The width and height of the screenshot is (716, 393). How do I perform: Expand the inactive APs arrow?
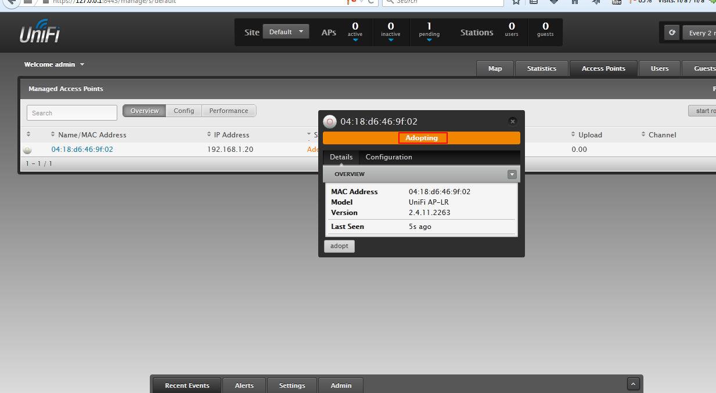point(391,41)
